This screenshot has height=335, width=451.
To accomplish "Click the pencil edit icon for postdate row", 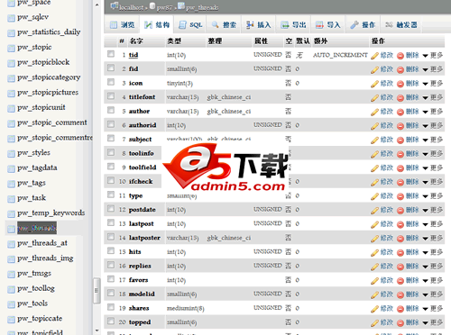I will (374, 211).
